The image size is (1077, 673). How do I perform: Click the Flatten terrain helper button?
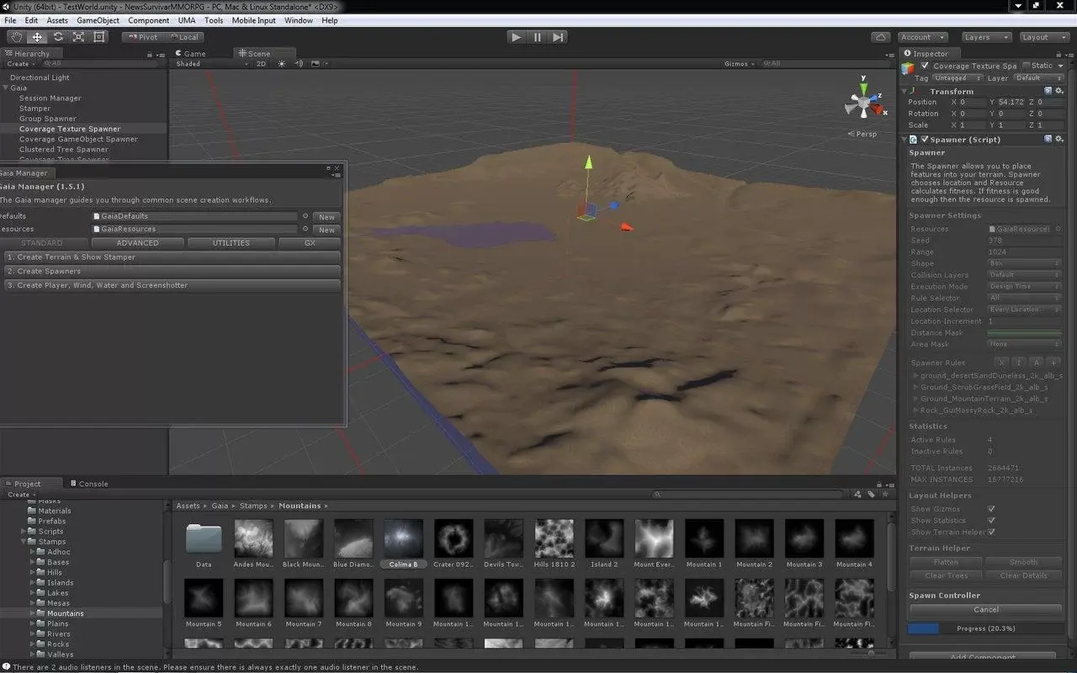[946, 562]
